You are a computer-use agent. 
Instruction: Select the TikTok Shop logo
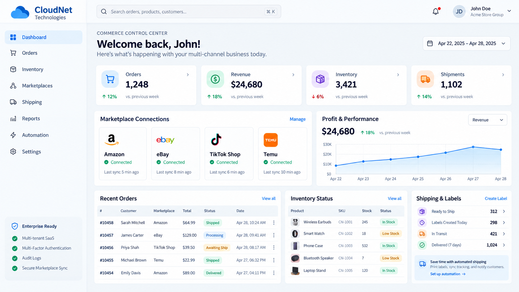click(216, 140)
